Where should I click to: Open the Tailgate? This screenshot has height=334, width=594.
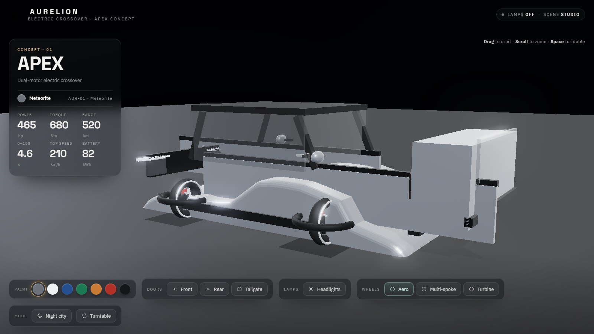click(249, 289)
